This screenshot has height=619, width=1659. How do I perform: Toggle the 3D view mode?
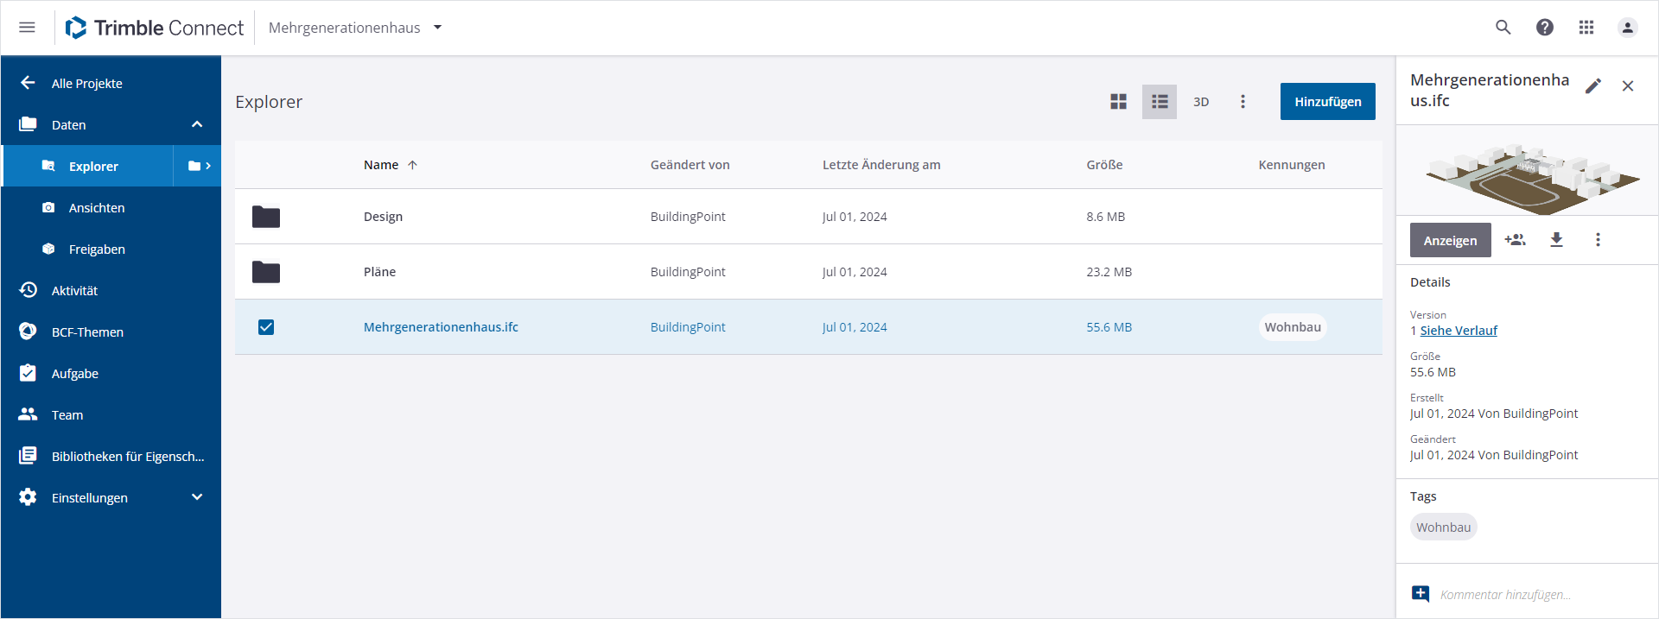1201,102
